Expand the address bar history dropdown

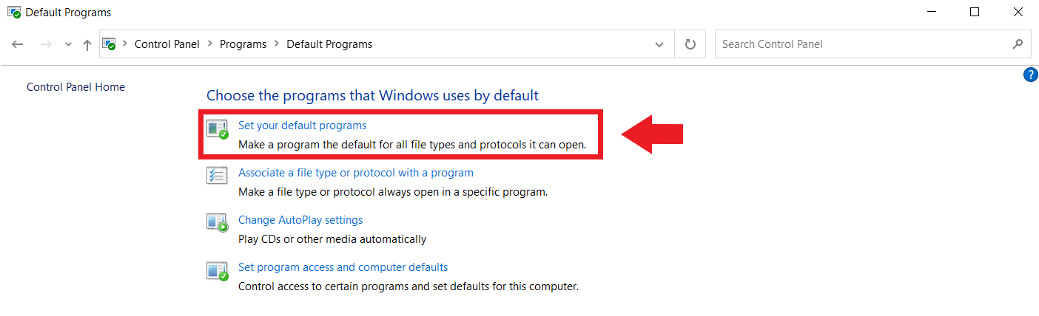point(659,44)
